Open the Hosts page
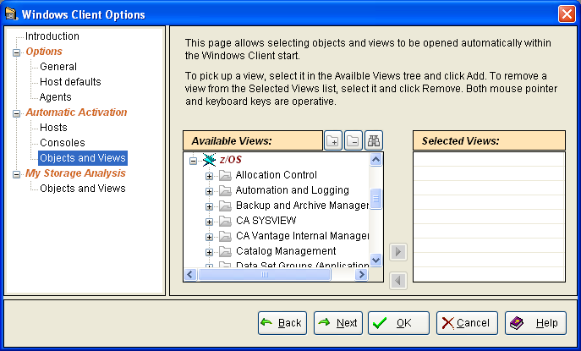 pos(53,127)
